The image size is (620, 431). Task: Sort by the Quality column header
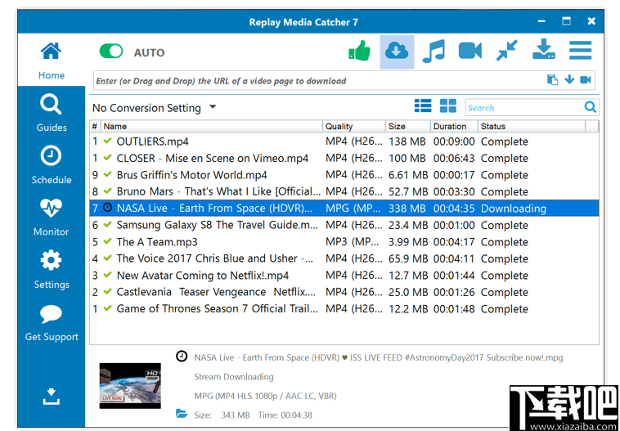tap(354, 127)
